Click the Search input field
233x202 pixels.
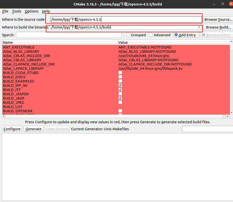69,35
